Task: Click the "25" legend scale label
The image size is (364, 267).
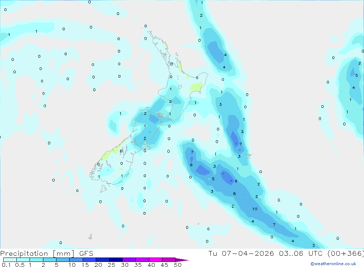Action: tap(111, 265)
